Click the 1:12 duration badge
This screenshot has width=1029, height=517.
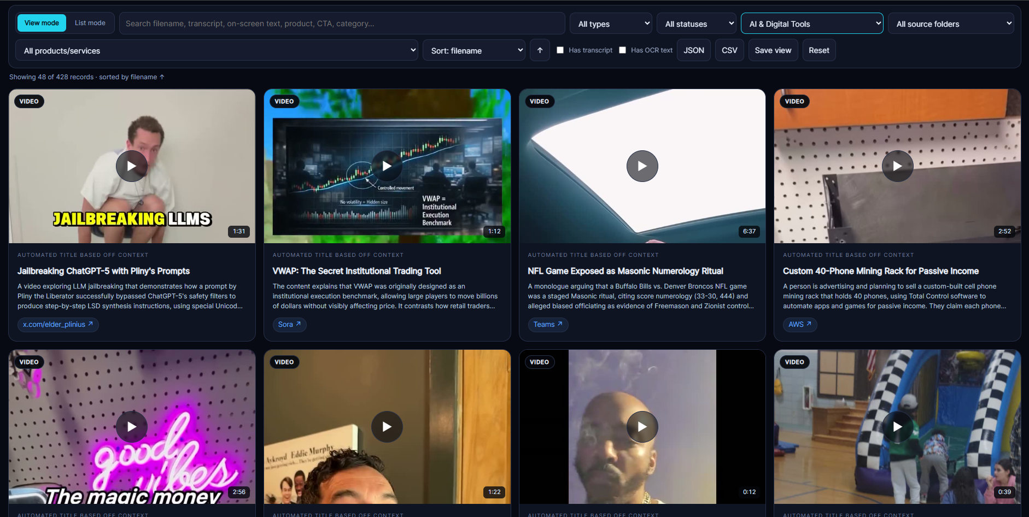click(x=494, y=231)
